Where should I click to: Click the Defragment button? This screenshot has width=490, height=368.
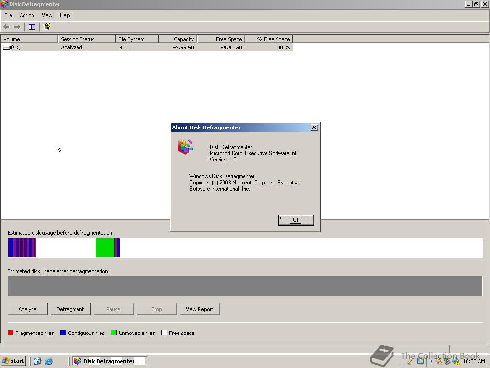tap(70, 309)
